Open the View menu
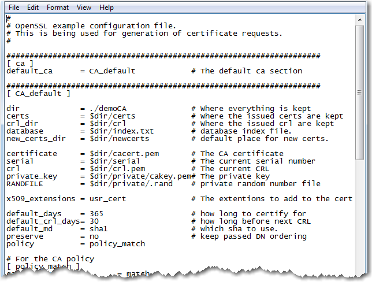This screenshot has width=372, height=285. pos(84,8)
